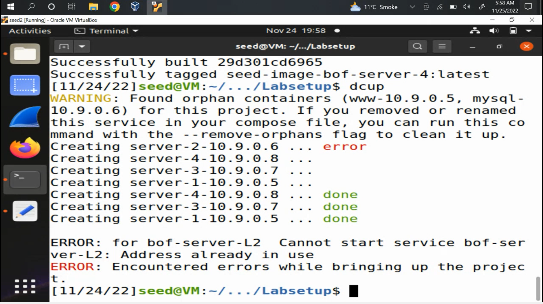Open the terminal hamburger menu
This screenshot has width=543, height=304.
442,46
